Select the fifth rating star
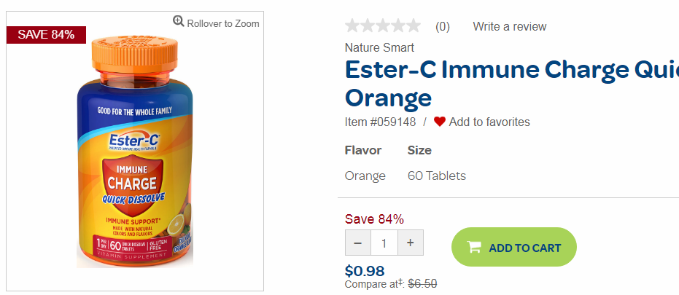This screenshot has height=295, width=679. pos(413,26)
